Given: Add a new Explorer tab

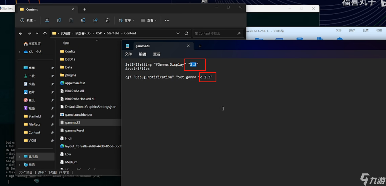Looking at the screenshot, I should [x=85, y=9].
